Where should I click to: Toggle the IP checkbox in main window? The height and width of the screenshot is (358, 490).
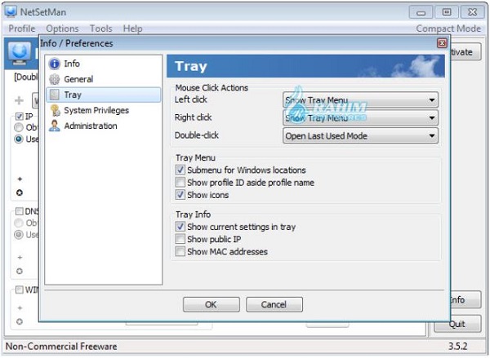[20, 117]
